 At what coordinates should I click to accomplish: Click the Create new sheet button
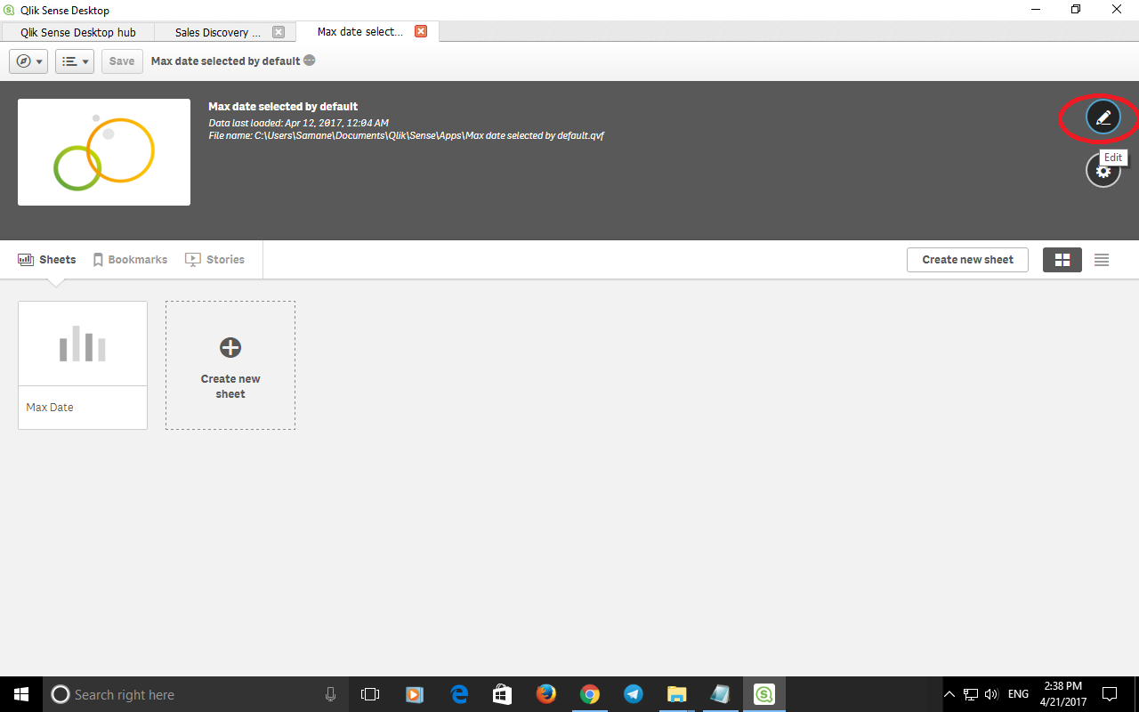tap(967, 260)
